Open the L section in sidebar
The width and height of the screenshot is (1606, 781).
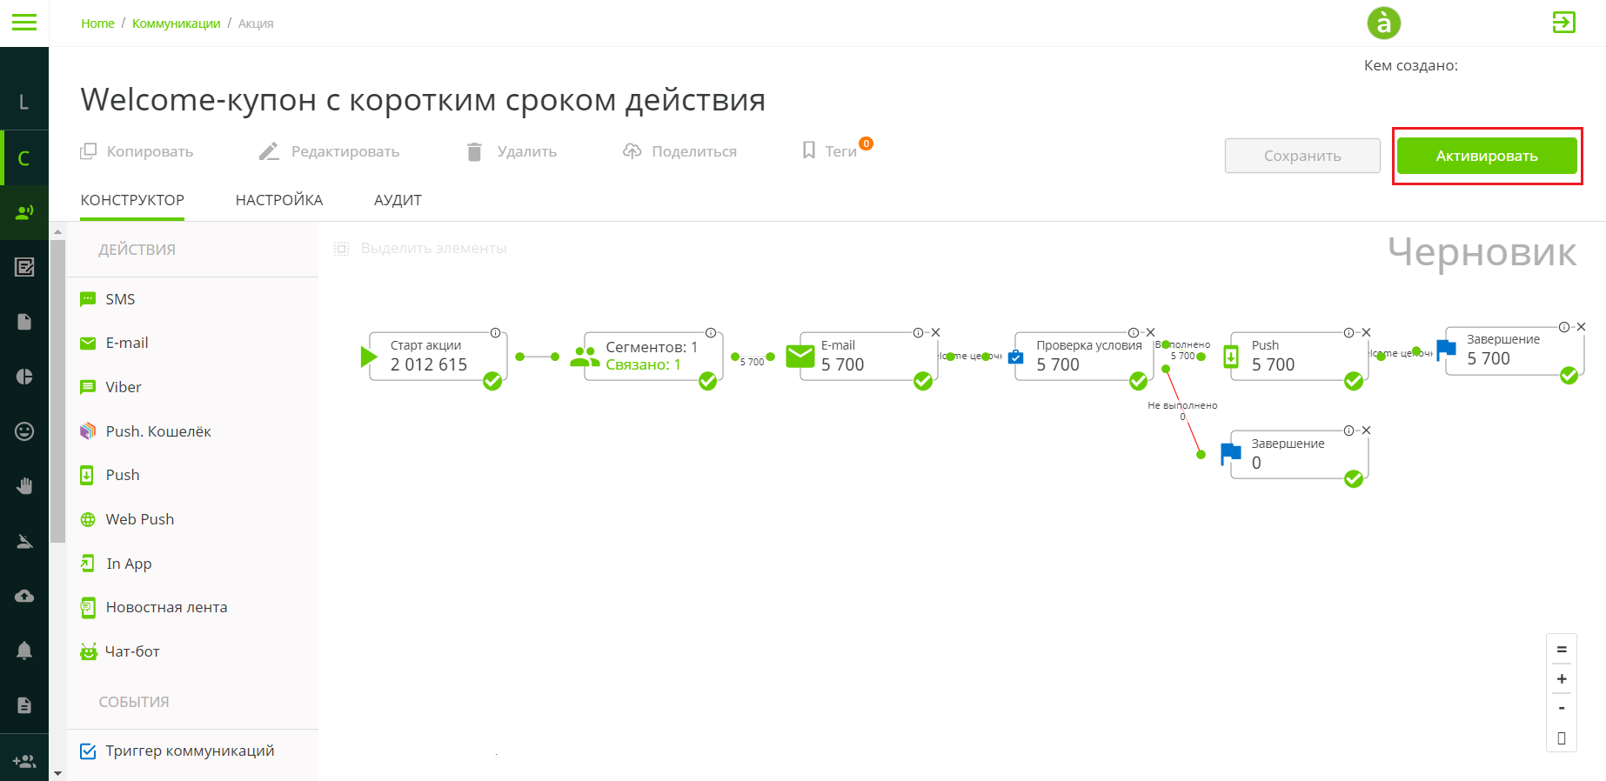click(24, 102)
